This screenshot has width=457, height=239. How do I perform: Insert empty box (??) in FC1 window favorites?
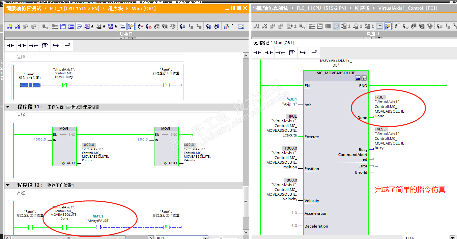click(x=292, y=53)
